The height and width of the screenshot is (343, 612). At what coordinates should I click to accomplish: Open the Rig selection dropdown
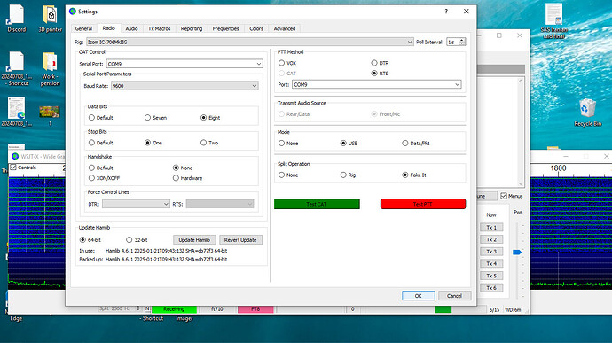click(249, 42)
